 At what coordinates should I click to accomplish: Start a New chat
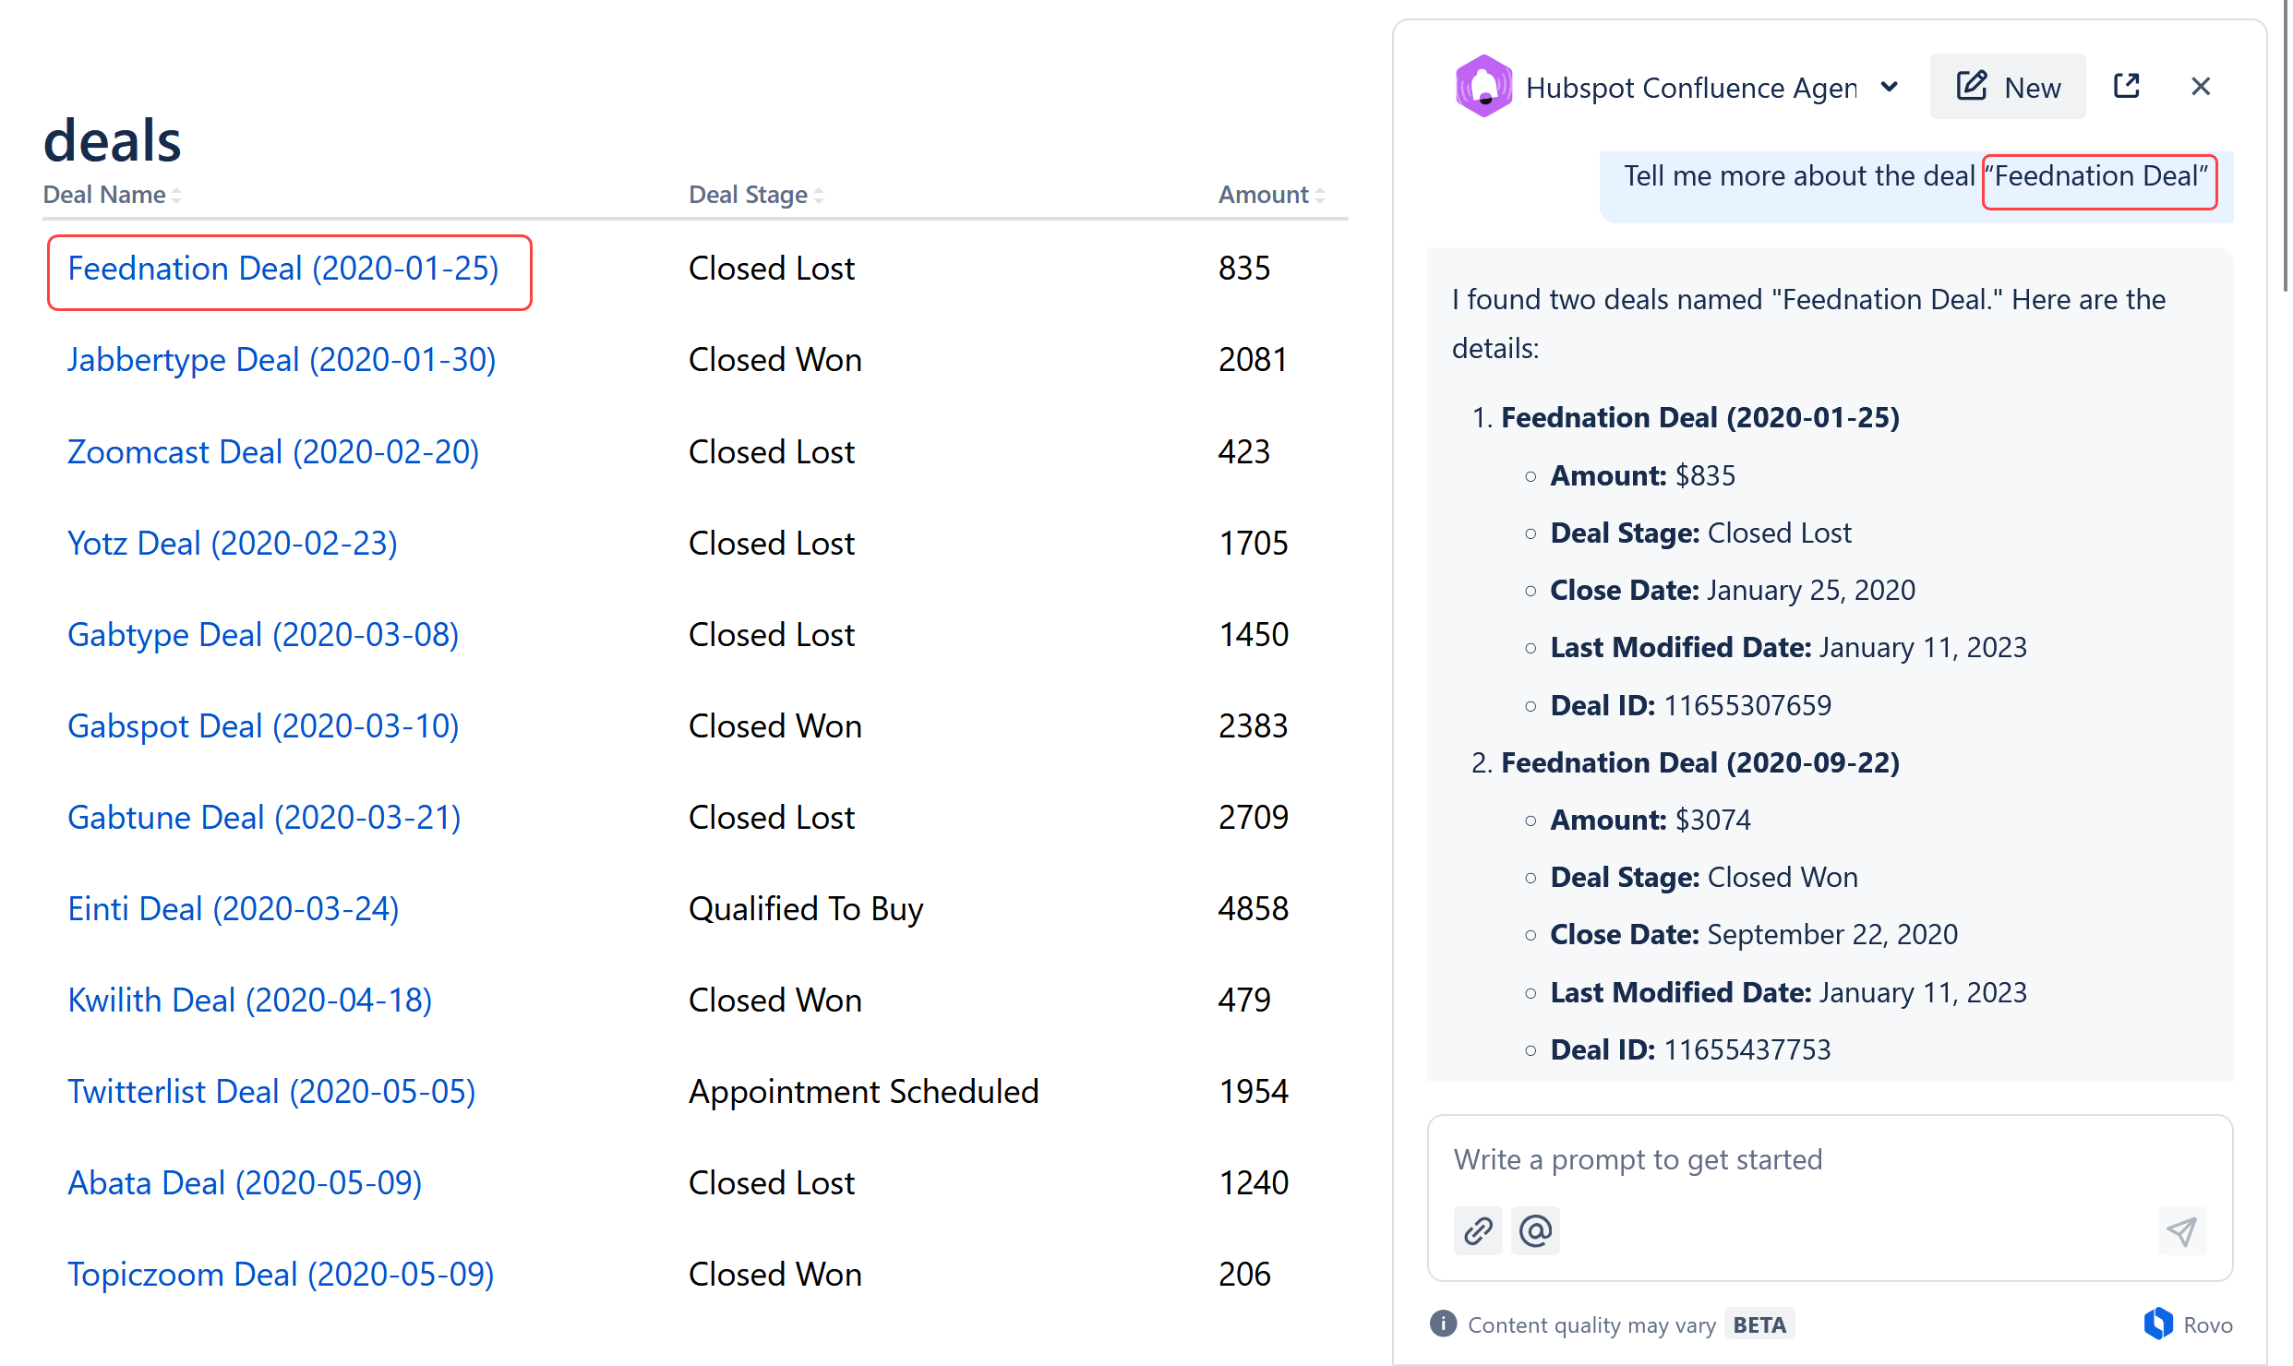point(2008,87)
